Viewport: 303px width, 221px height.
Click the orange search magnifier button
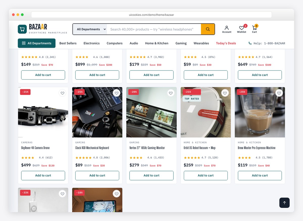[208, 29]
